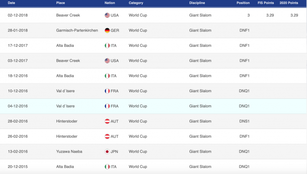Image resolution: width=307 pixels, height=174 pixels.
Task: Click the USA flag icon for 02-12-2018
Action: (x=107, y=15)
